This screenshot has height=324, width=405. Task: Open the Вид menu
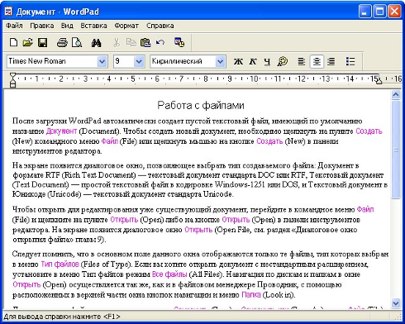pyautogui.click(x=67, y=26)
